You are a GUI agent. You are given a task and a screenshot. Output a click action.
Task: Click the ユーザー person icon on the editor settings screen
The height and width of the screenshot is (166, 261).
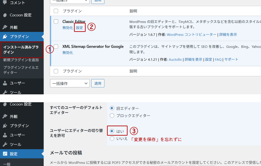click(x=5, y=135)
